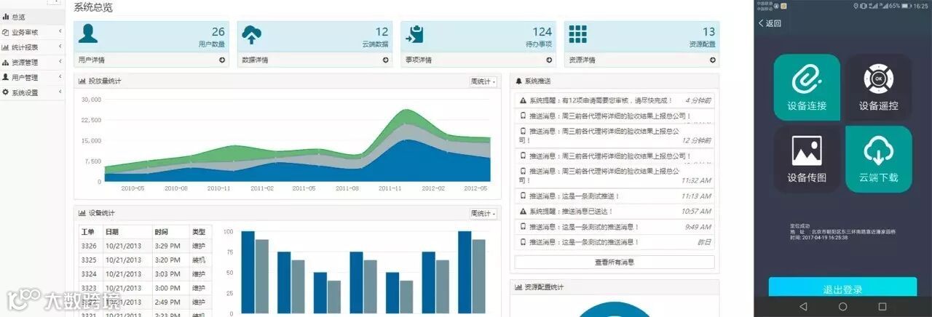Screen dimensions: 932x317
Task: Click the 资源管理 sitemap sidebar icon
Action: [x=6, y=63]
